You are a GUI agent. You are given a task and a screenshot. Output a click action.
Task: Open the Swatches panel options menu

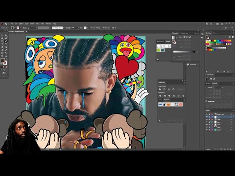pyautogui.click(x=234, y=33)
